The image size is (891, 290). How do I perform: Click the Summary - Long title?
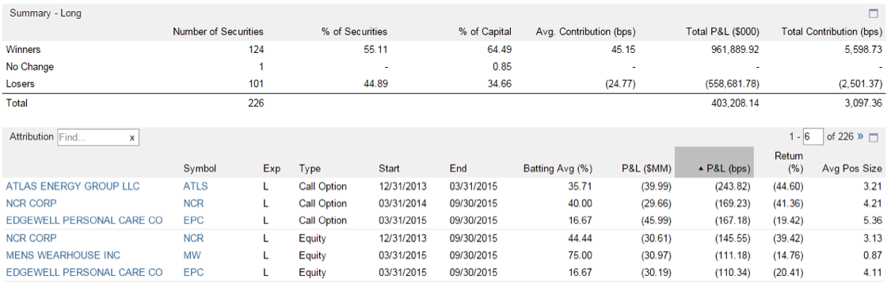[x=45, y=13]
